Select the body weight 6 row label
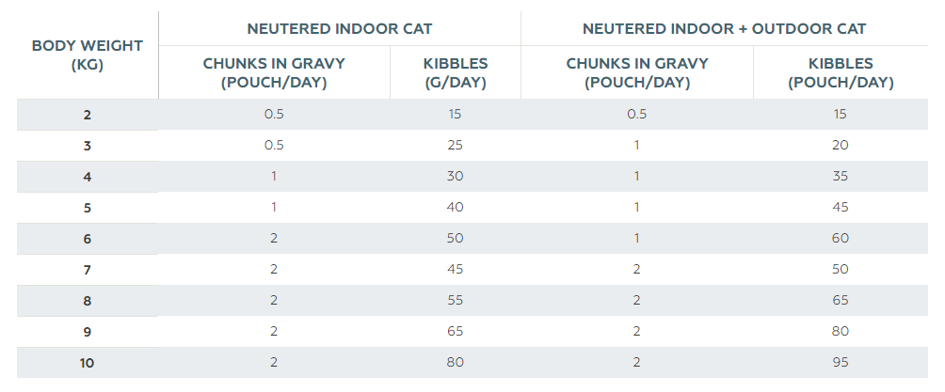Image resolution: width=945 pixels, height=392 pixels. tap(88, 239)
